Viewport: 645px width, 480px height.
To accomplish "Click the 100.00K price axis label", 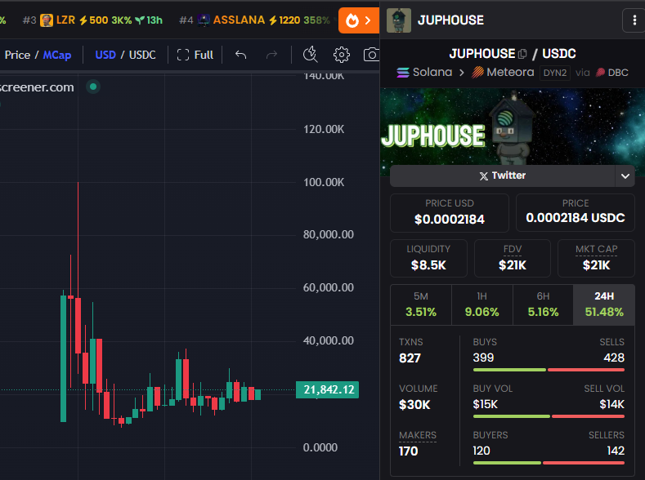I will [x=324, y=182].
